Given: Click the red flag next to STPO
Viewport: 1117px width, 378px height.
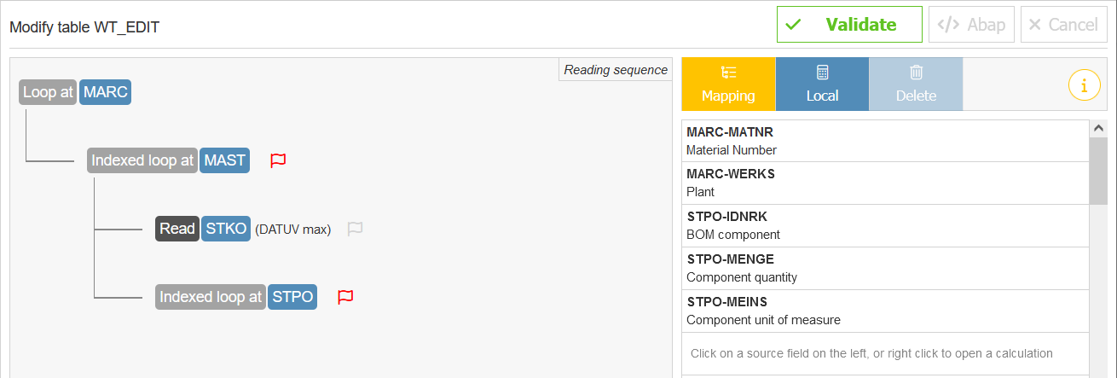Looking at the screenshot, I should (345, 297).
